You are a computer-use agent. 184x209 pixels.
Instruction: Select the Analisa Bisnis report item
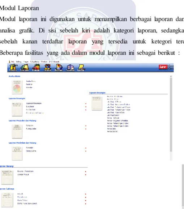pos(31,81)
